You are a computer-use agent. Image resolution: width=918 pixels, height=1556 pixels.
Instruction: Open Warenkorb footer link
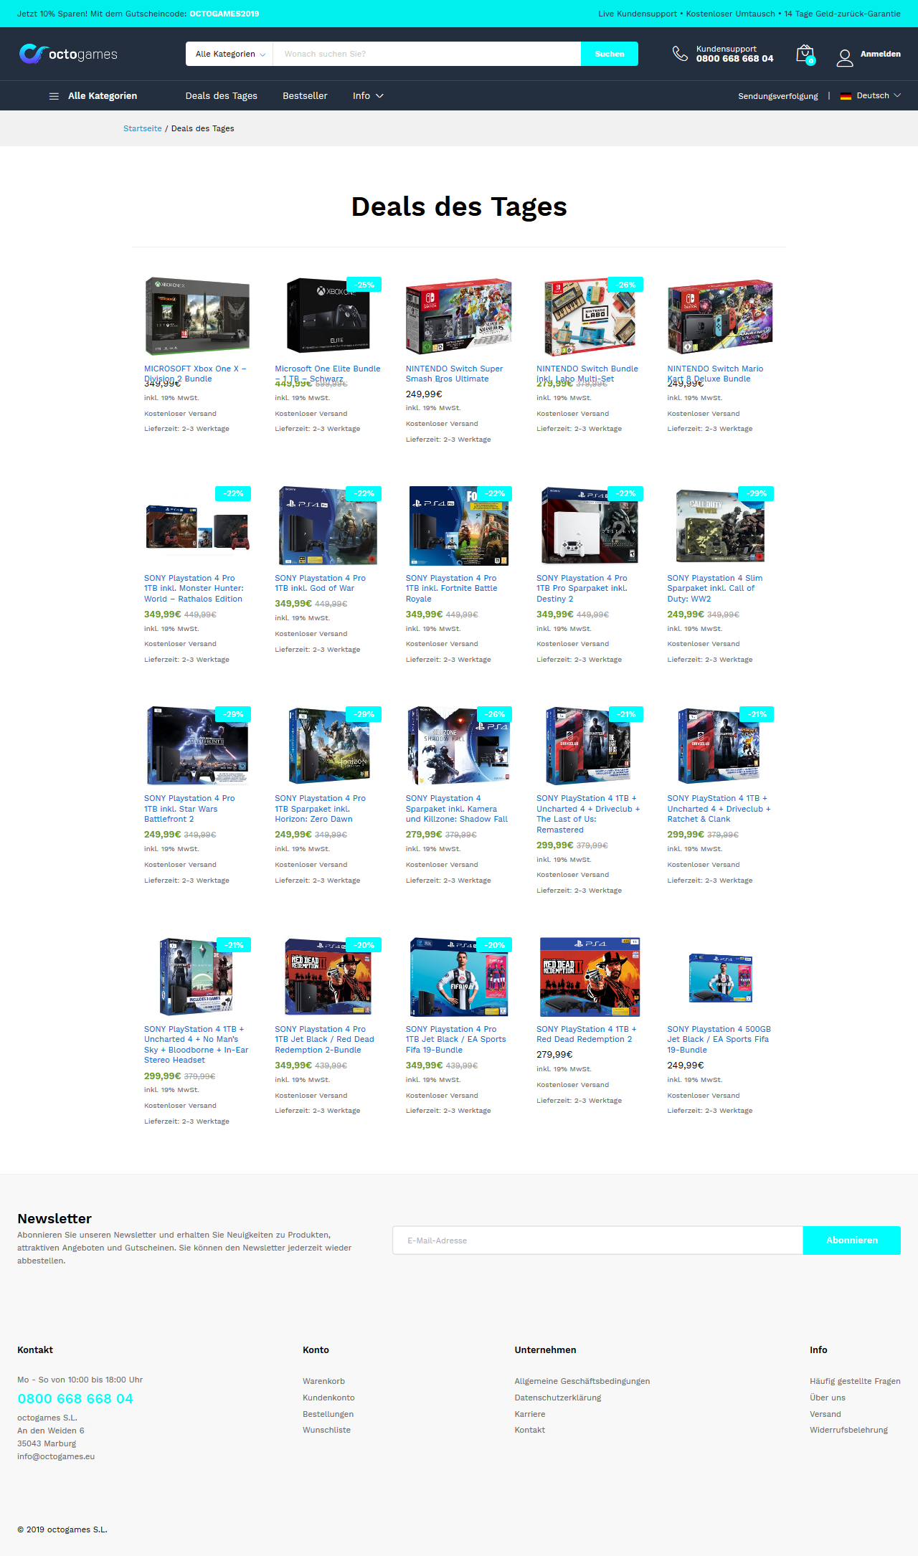(x=323, y=1381)
